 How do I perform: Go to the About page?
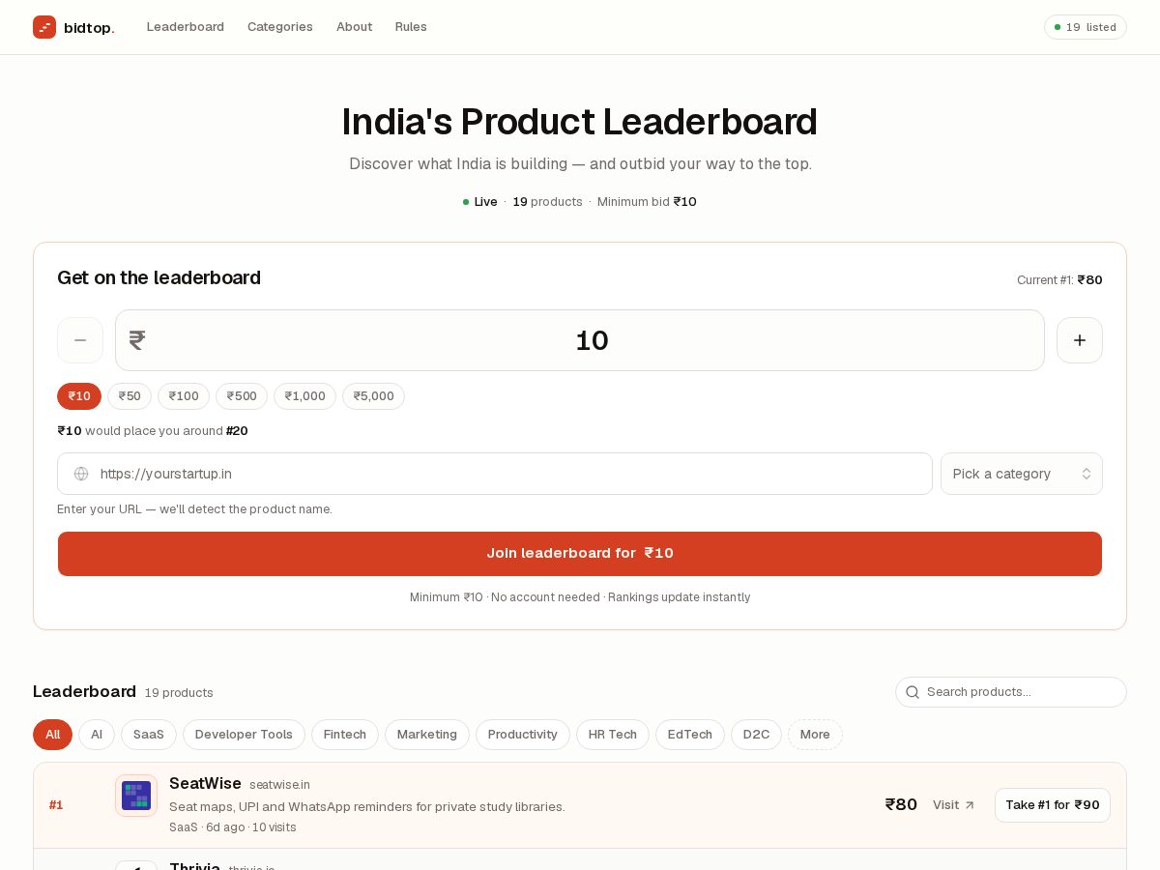click(354, 27)
